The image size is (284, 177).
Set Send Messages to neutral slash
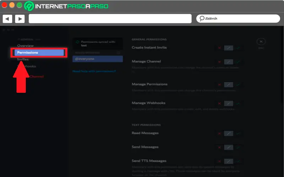pyautogui.click(x=229, y=147)
